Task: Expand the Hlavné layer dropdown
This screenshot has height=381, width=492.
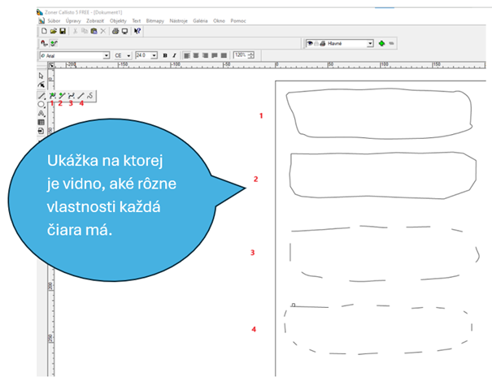Action: (370, 42)
